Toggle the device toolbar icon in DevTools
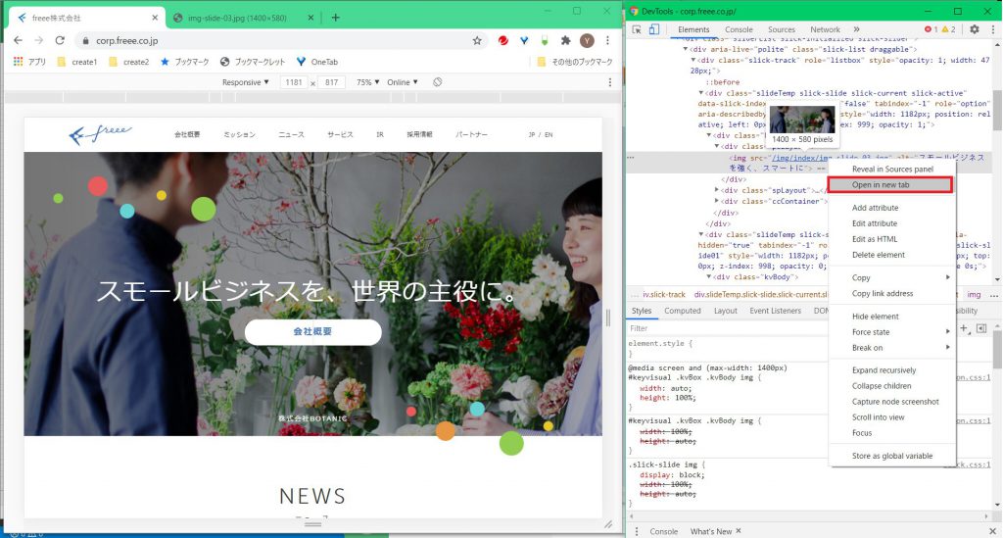 (x=653, y=29)
